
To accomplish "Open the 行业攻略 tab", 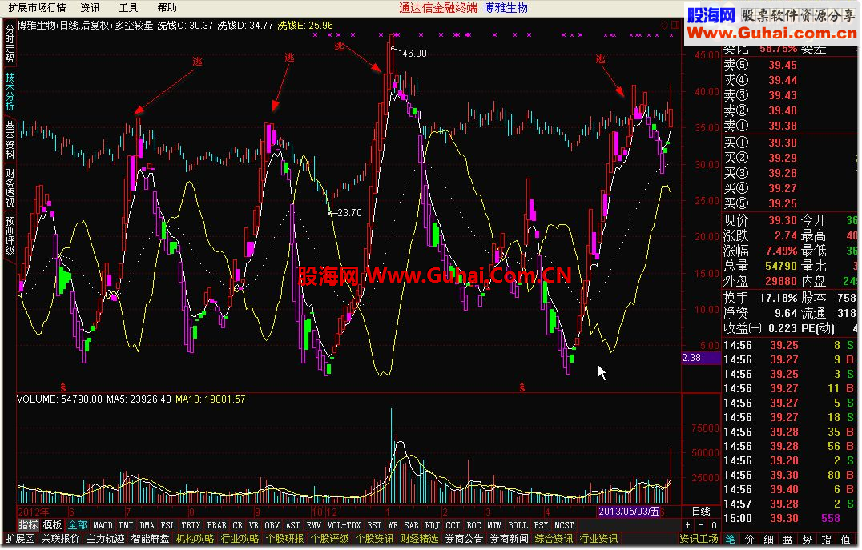I will (x=240, y=539).
